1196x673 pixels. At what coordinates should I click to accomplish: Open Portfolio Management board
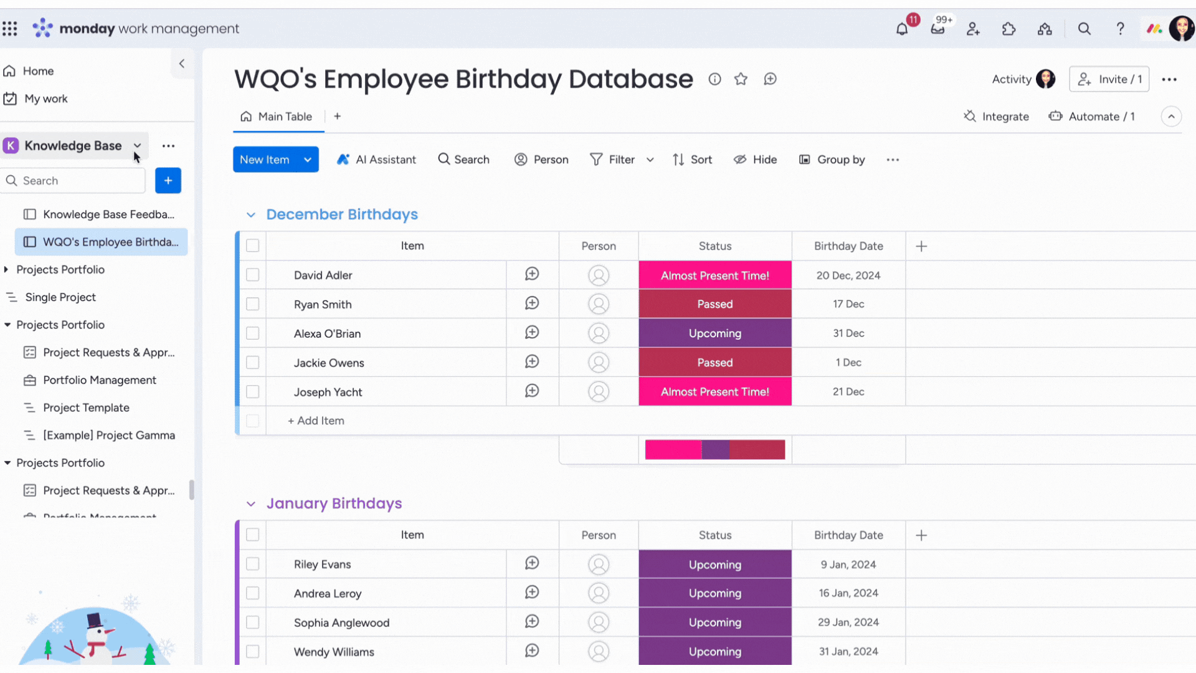[90, 380]
